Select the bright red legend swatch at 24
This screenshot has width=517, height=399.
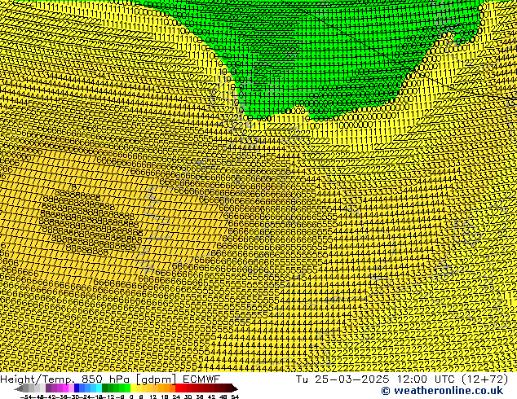(x=178, y=388)
